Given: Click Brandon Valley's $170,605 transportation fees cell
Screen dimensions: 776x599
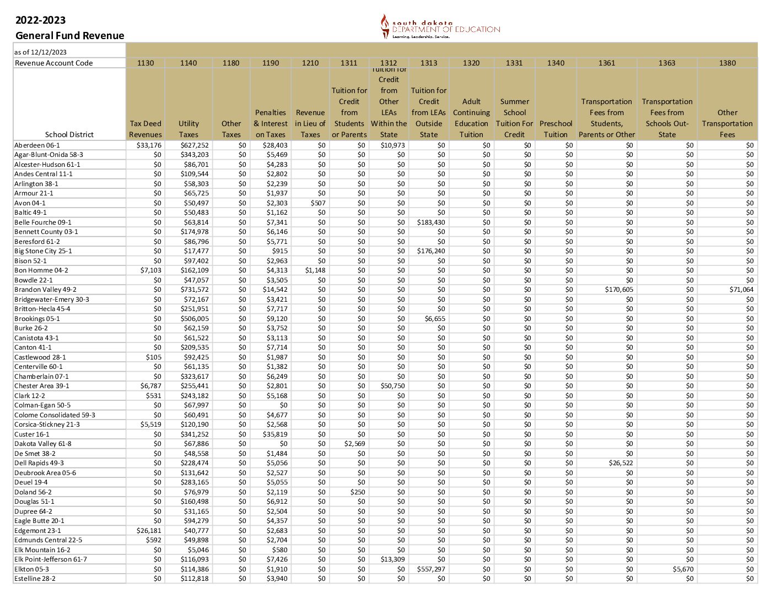Looking at the screenshot, I should 619,290.
